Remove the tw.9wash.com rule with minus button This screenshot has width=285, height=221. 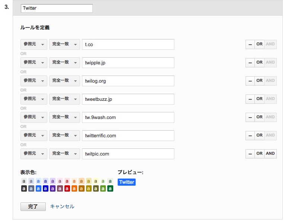click(250, 118)
